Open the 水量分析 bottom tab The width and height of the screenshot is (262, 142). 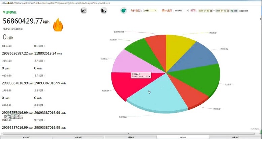click(x=131, y=138)
